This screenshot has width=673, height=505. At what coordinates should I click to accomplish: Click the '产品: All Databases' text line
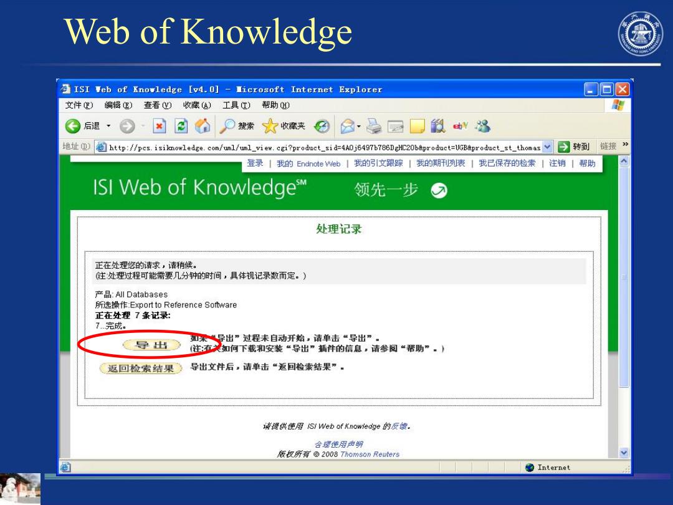pyautogui.click(x=131, y=294)
